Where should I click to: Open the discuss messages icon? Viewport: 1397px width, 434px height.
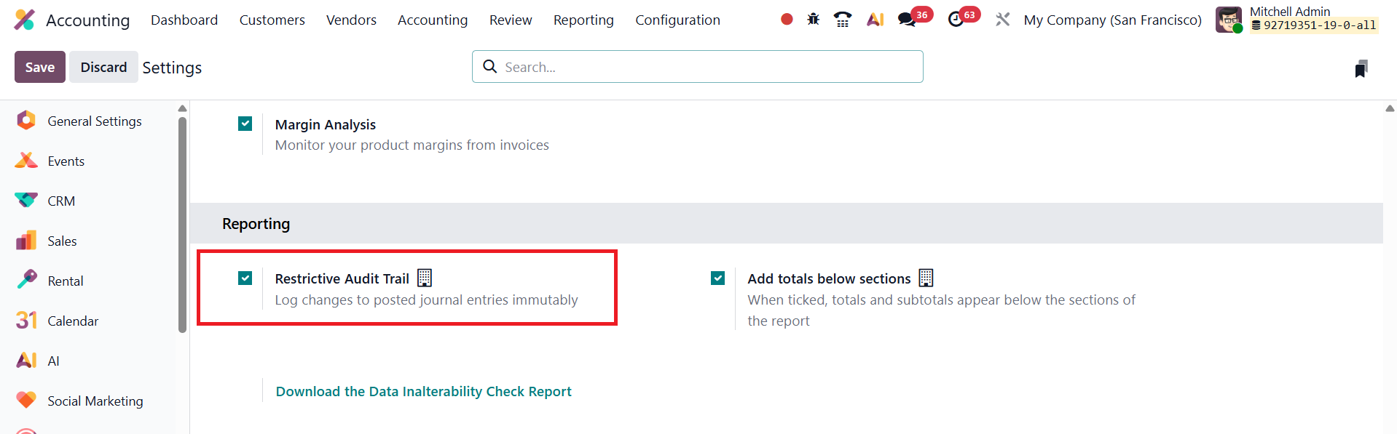(x=907, y=20)
